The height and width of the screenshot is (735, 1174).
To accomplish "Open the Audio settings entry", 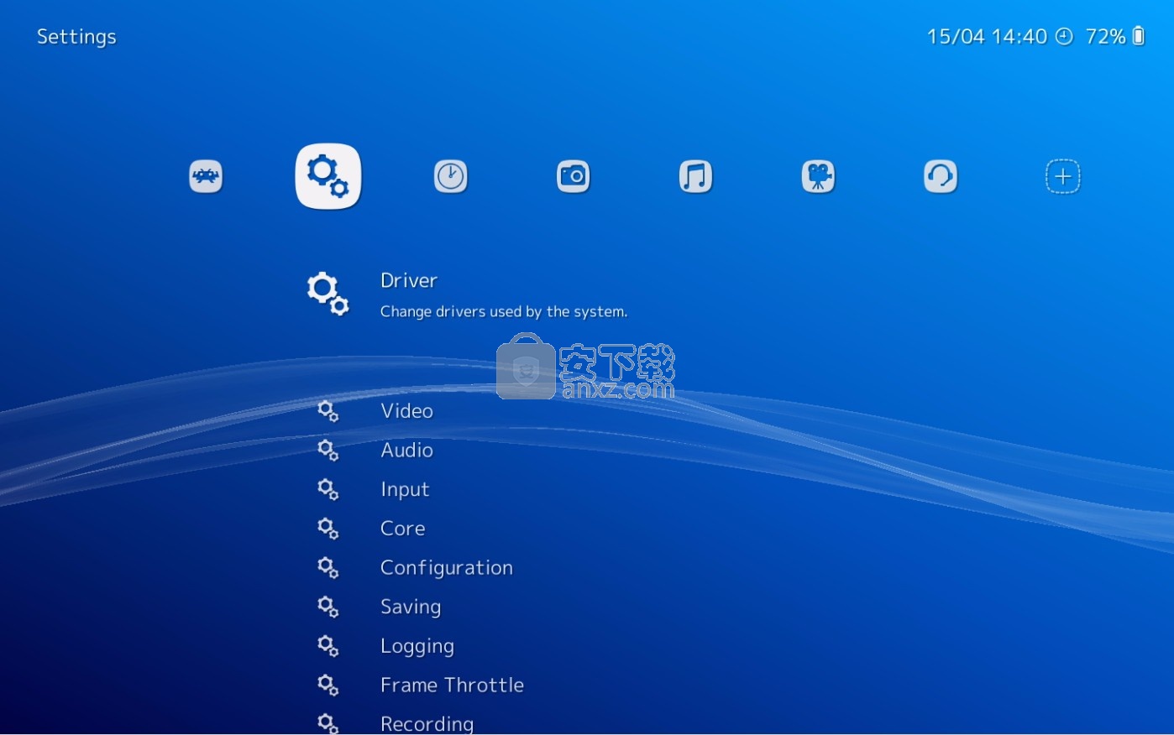I will [406, 451].
